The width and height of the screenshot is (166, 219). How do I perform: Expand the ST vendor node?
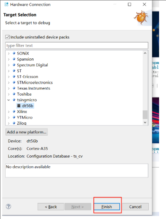[9, 71]
